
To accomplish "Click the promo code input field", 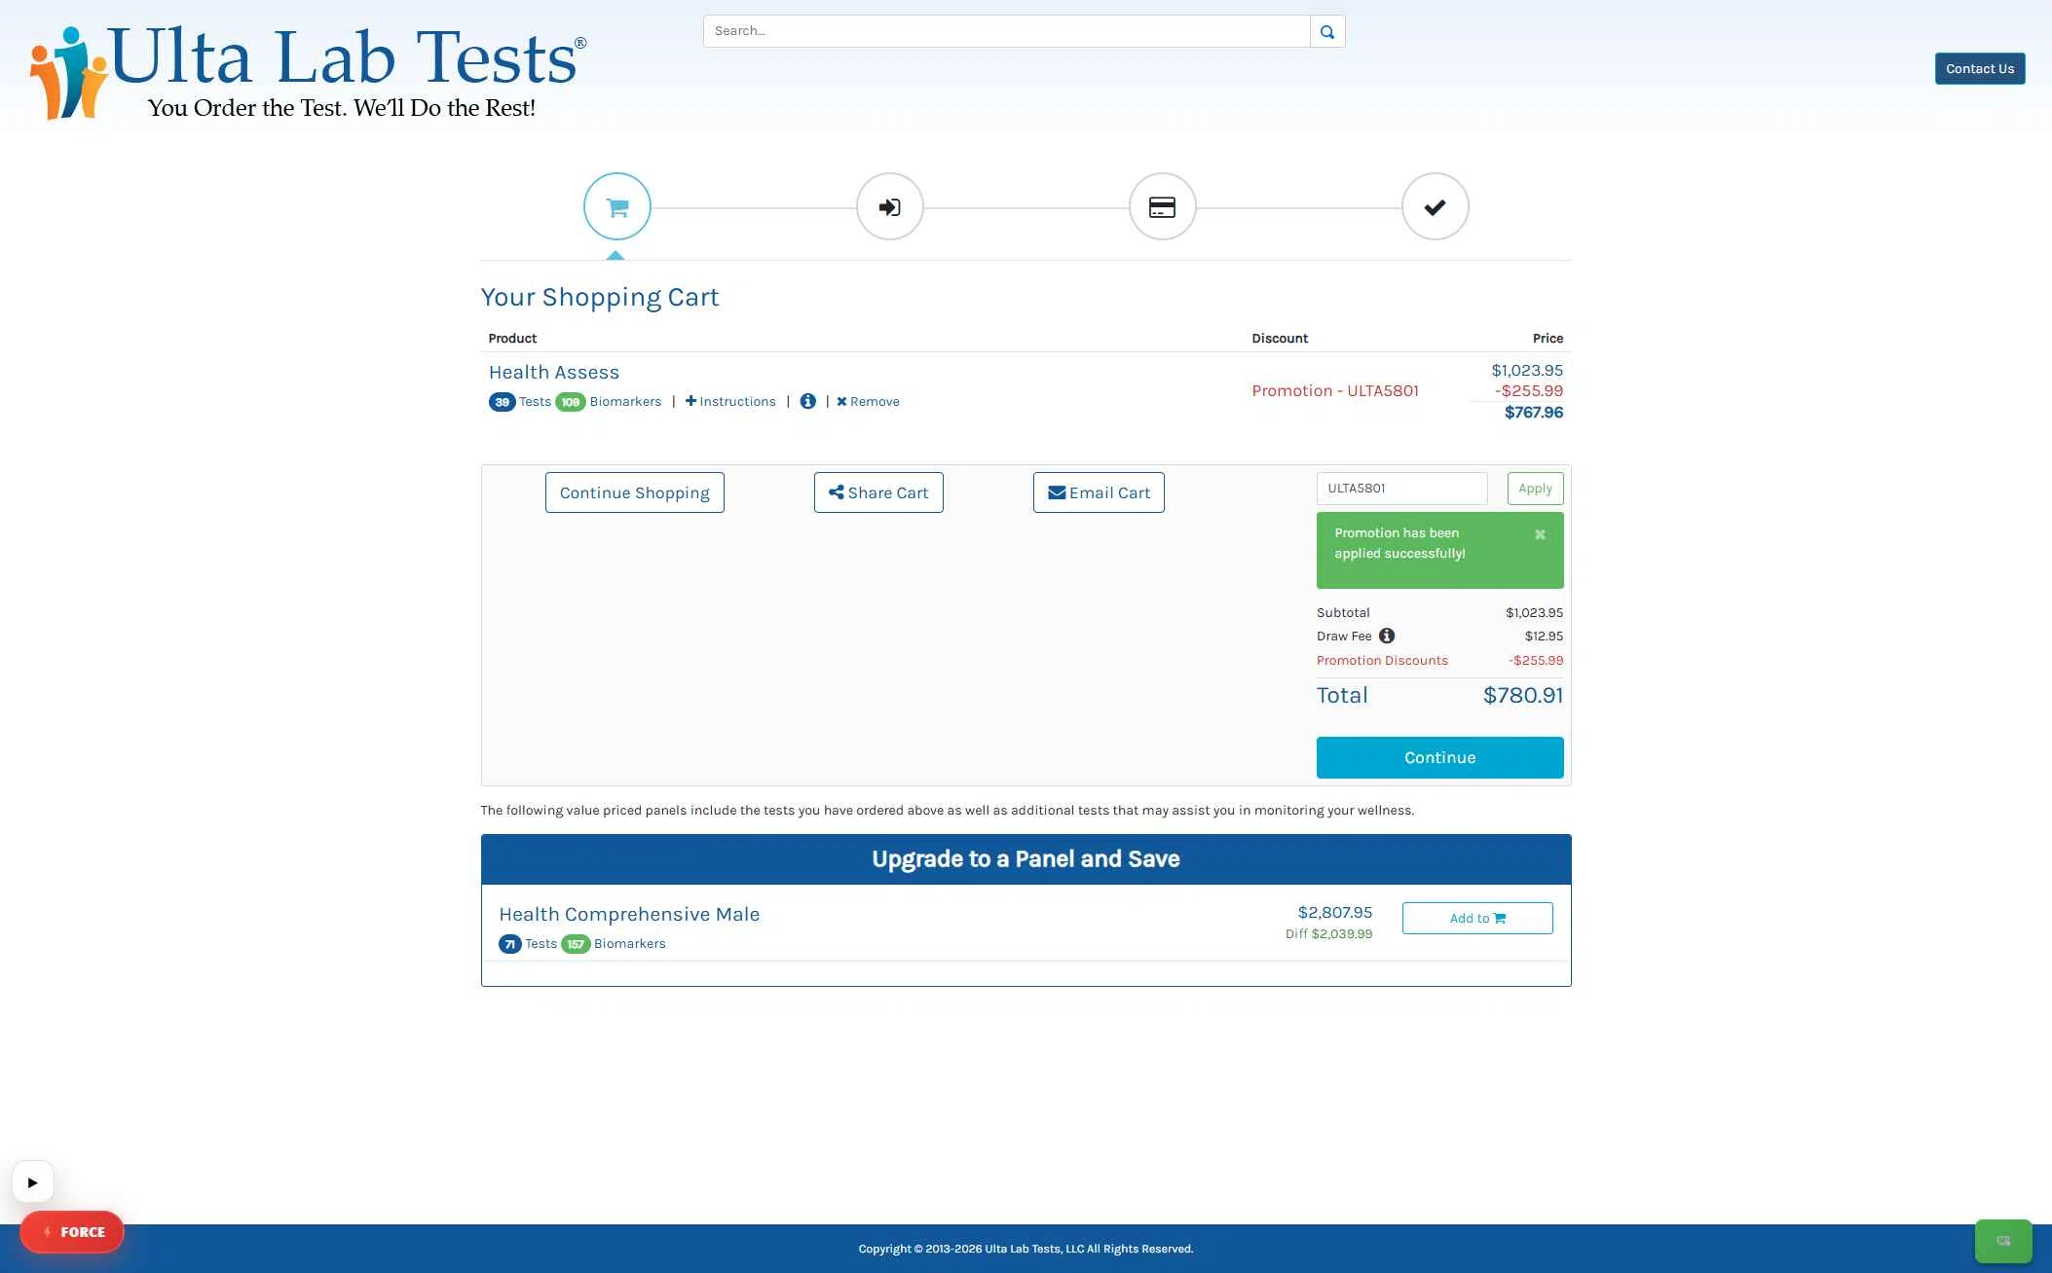I will [x=1400, y=489].
